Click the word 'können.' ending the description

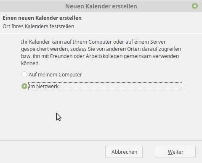tap(30, 63)
